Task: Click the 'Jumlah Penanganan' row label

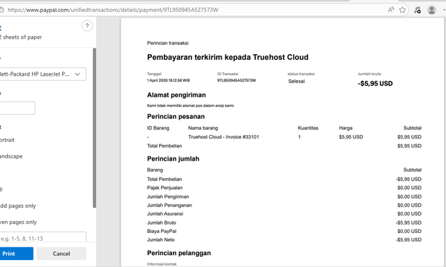Action: 169,205
